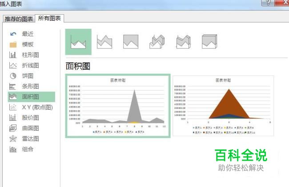Click the 模板 templates folder icon
The image size is (289, 187).
[13, 44]
